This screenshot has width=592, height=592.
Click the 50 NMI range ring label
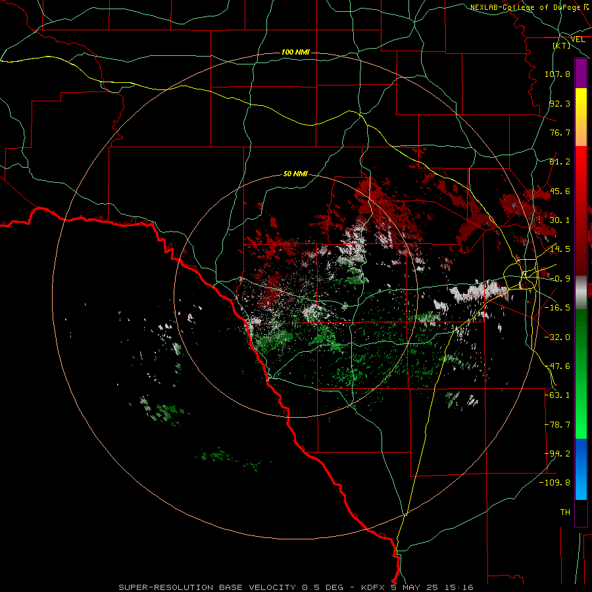click(x=295, y=174)
